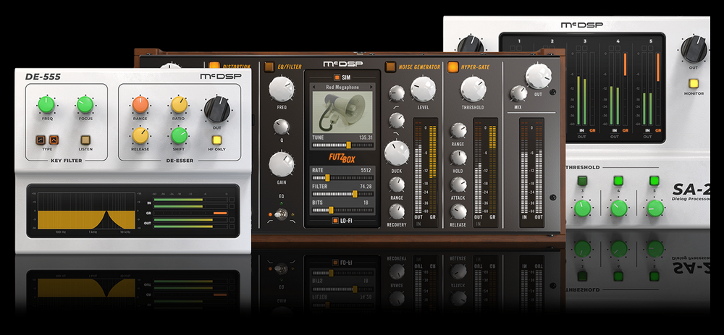
Task: Click the DE-555 green FREQ knob
Action: click(46, 105)
